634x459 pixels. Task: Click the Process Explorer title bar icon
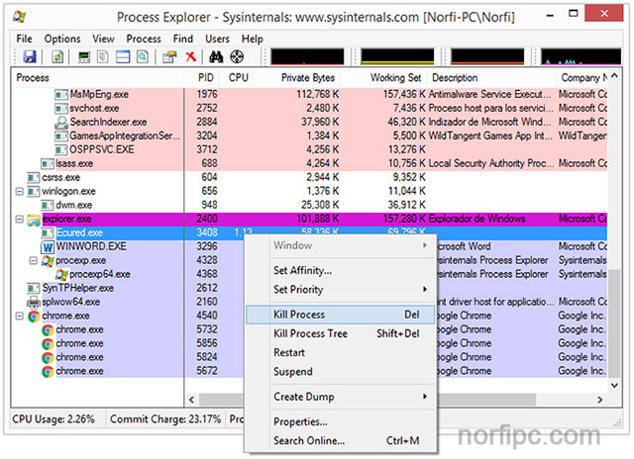pos(19,17)
